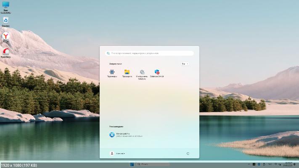Open the Все (all apps) button
299x168 pixels.
point(185,64)
